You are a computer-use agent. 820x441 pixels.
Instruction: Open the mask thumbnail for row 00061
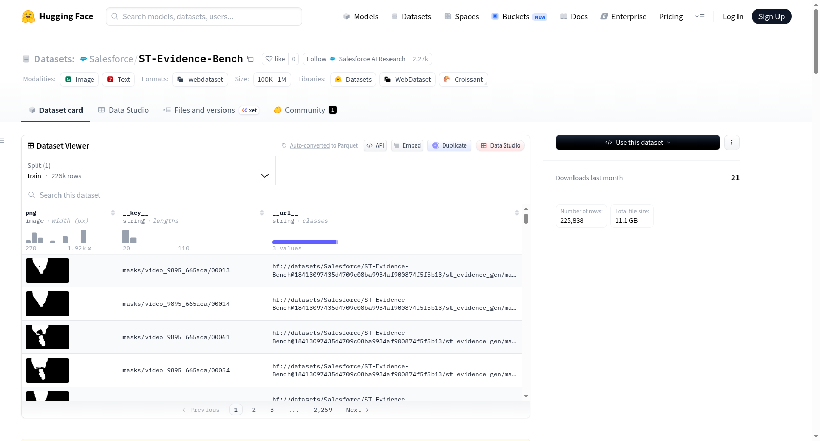[47, 337]
